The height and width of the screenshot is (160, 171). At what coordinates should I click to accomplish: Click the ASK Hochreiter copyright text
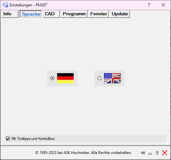[84, 153]
